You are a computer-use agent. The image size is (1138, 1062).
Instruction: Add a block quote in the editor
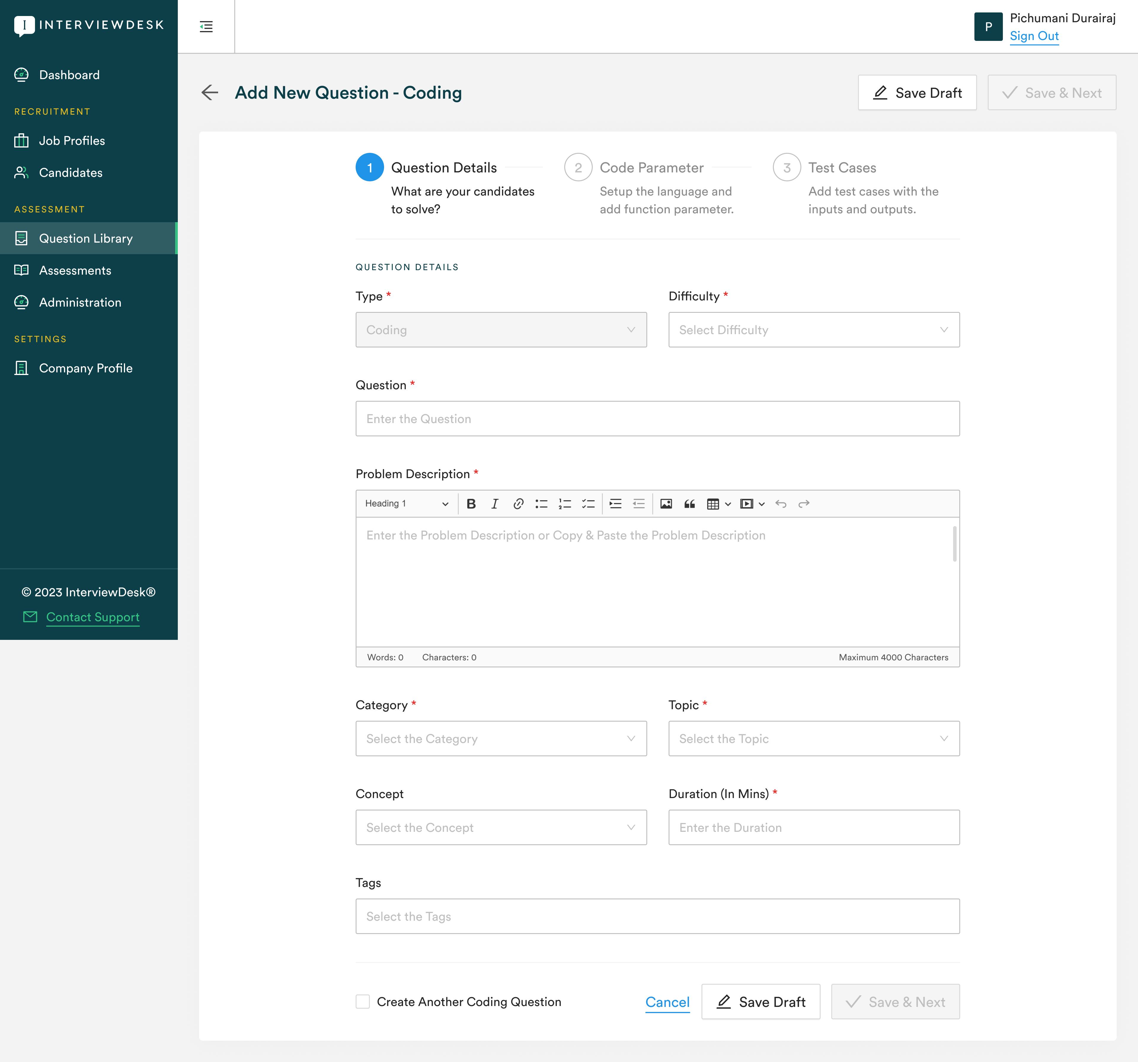point(690,504)
